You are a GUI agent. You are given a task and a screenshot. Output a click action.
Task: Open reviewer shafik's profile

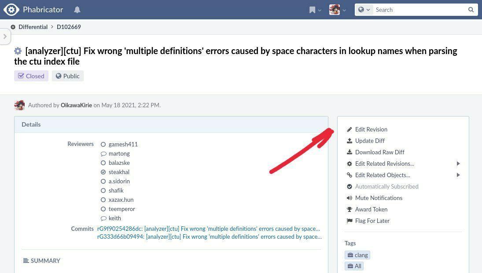pos(116,190)
